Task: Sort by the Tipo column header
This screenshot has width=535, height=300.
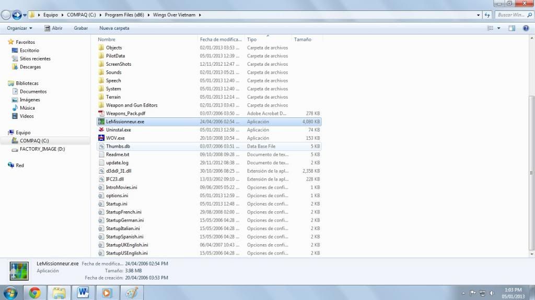Action: click(268, 39)
